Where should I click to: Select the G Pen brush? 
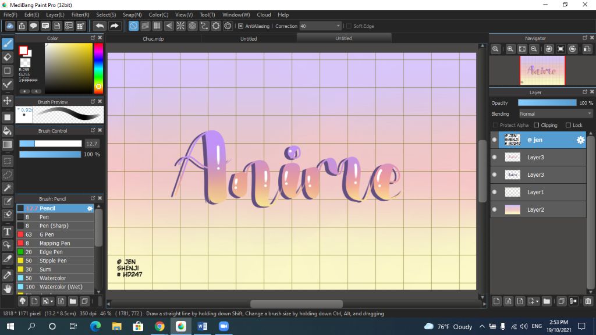55,234
